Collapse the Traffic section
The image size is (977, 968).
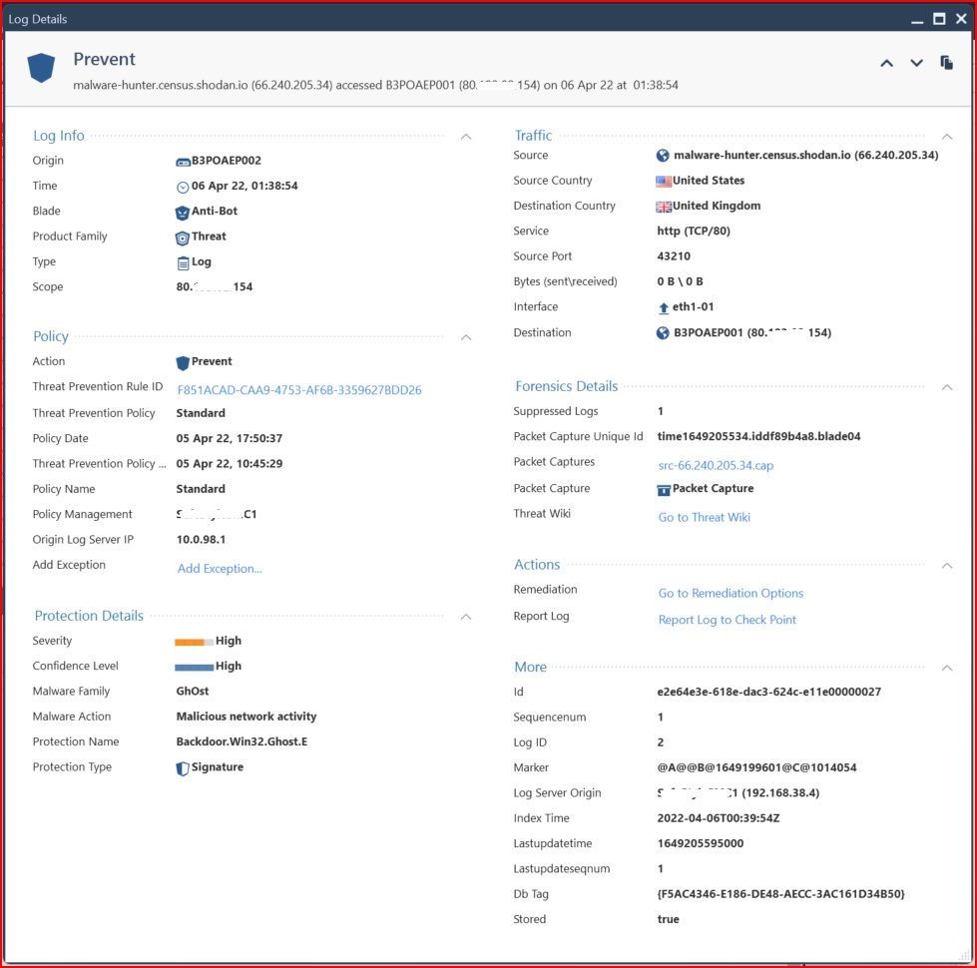(x=947, y=137)
